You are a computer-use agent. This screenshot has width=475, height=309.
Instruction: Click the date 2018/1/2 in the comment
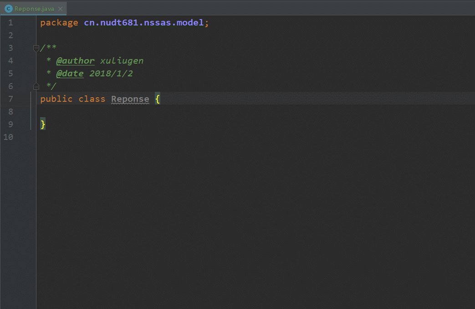pyautogui.click(x=111, y=74)
